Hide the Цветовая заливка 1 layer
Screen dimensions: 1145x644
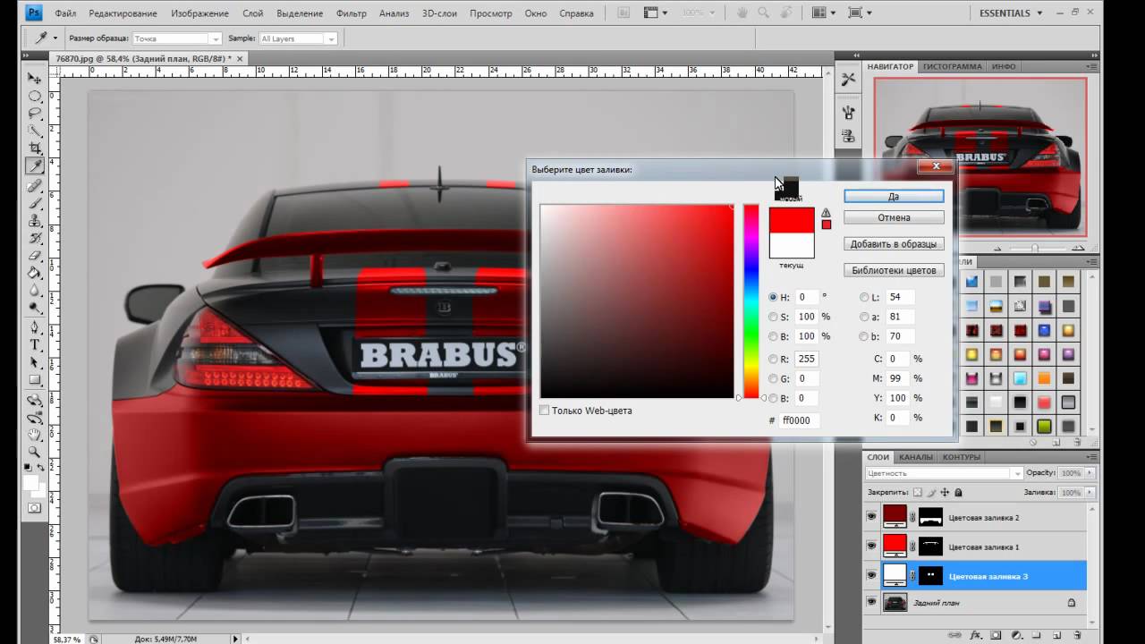click(871, 547)
